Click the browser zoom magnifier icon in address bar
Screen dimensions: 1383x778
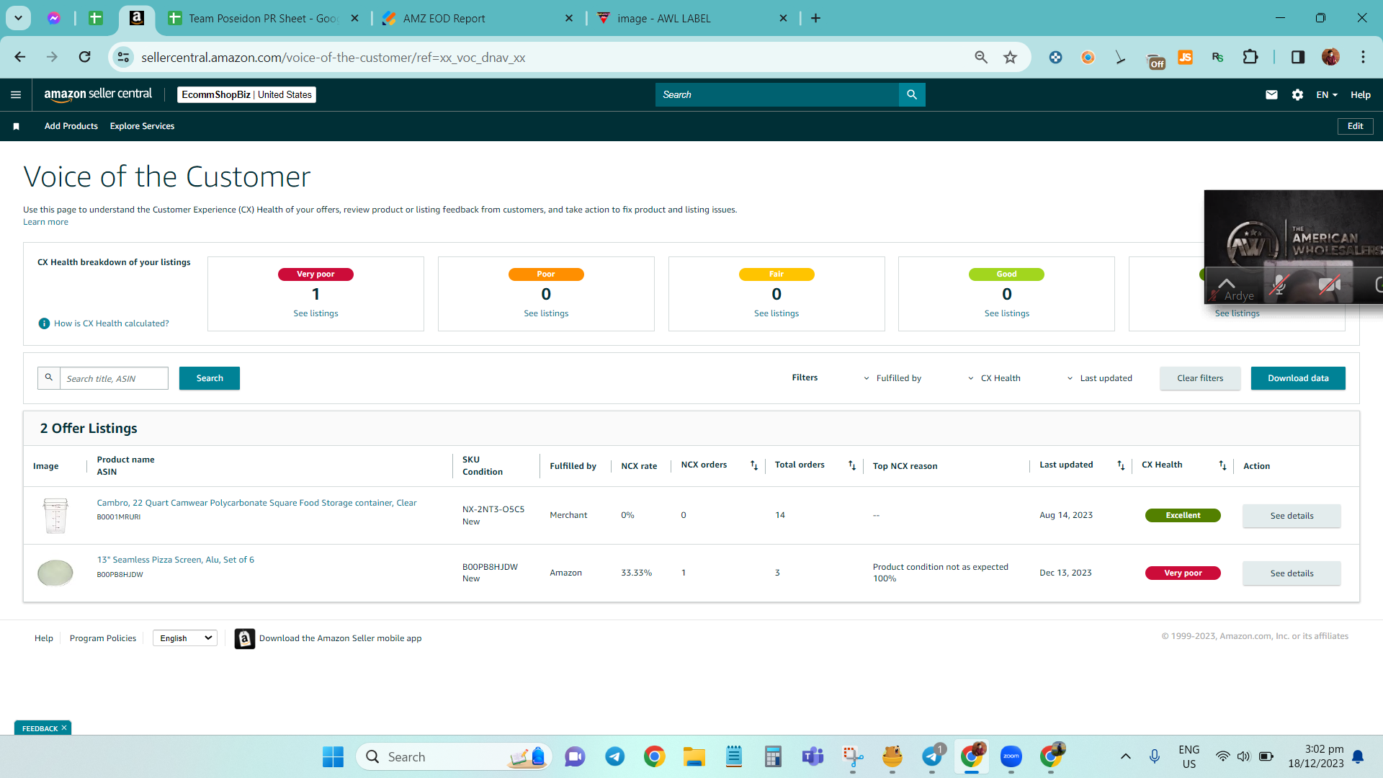click(980, 57)
